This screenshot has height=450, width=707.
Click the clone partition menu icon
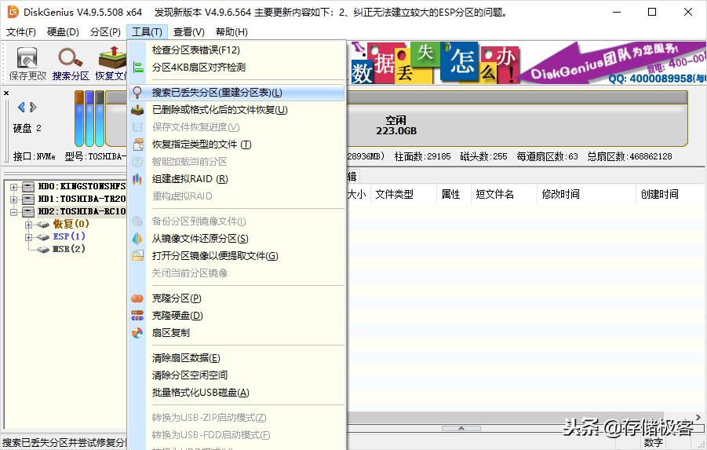point(137,298)
